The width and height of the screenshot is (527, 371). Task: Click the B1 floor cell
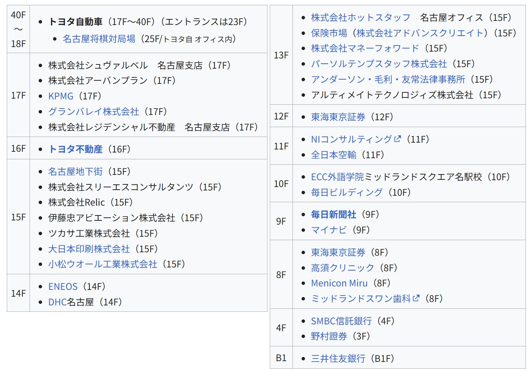click(x=281, y=358)
